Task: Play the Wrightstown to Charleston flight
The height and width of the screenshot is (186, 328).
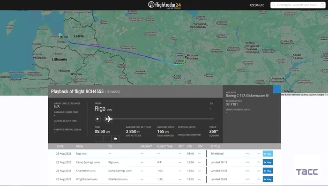Action: point(268,179)
